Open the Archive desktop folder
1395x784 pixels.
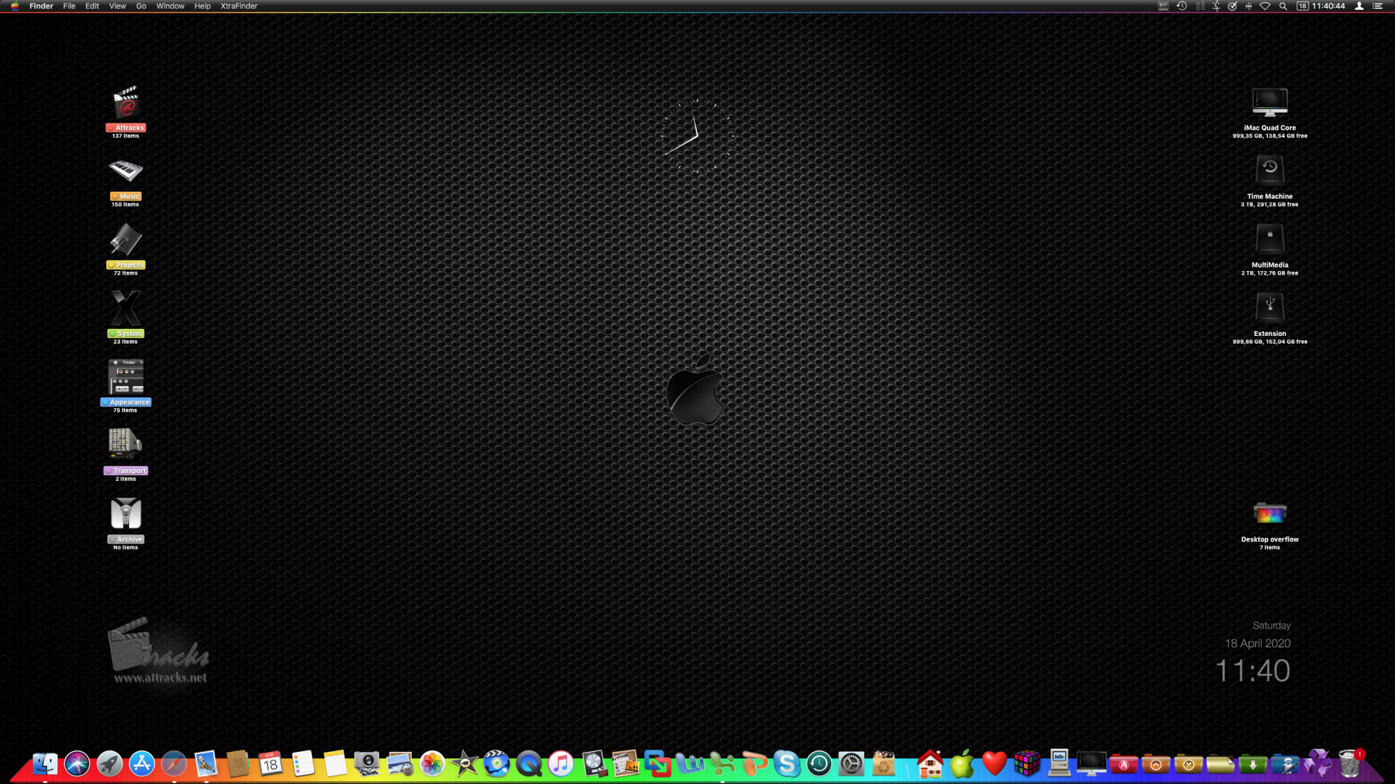pyautogui.click(x=126, y=514)
